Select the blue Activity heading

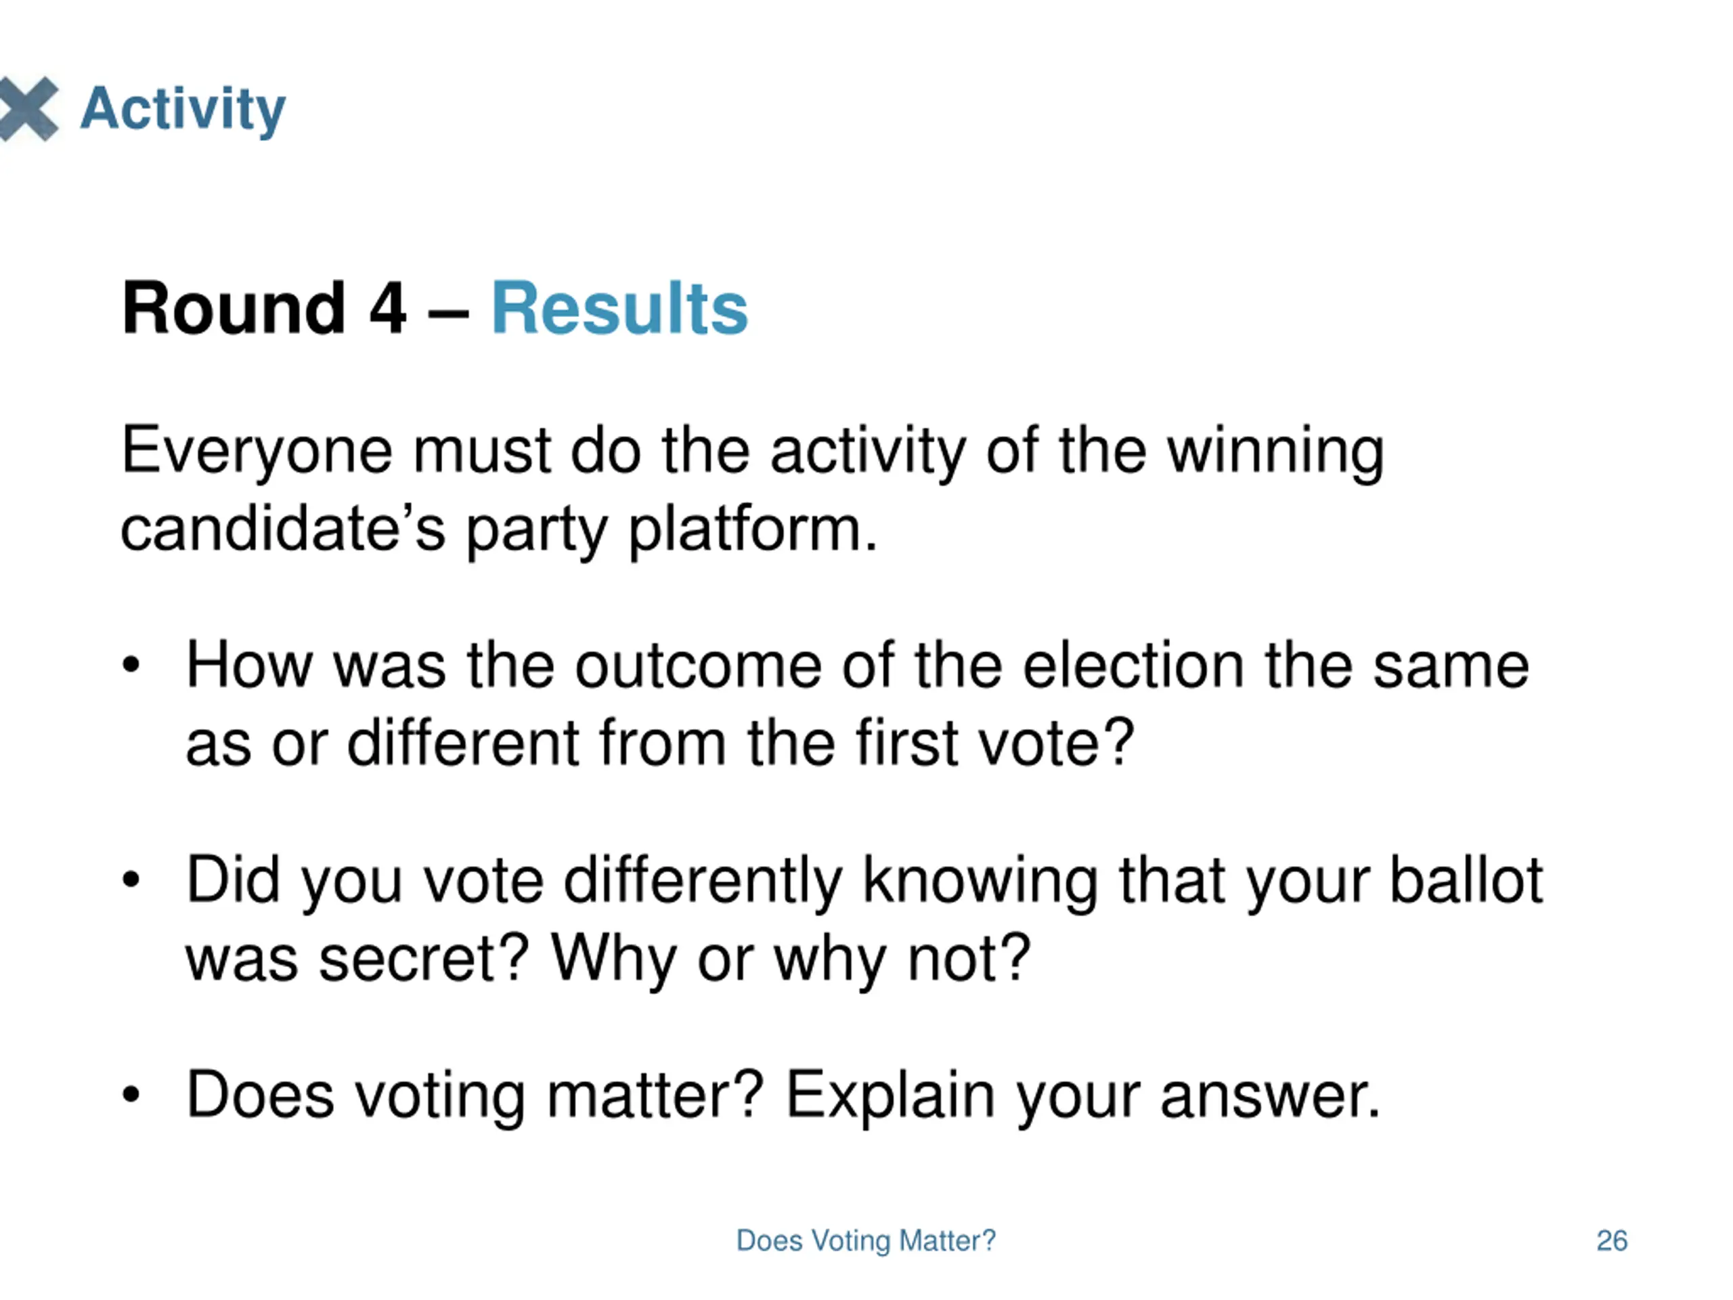click(183, 110)
